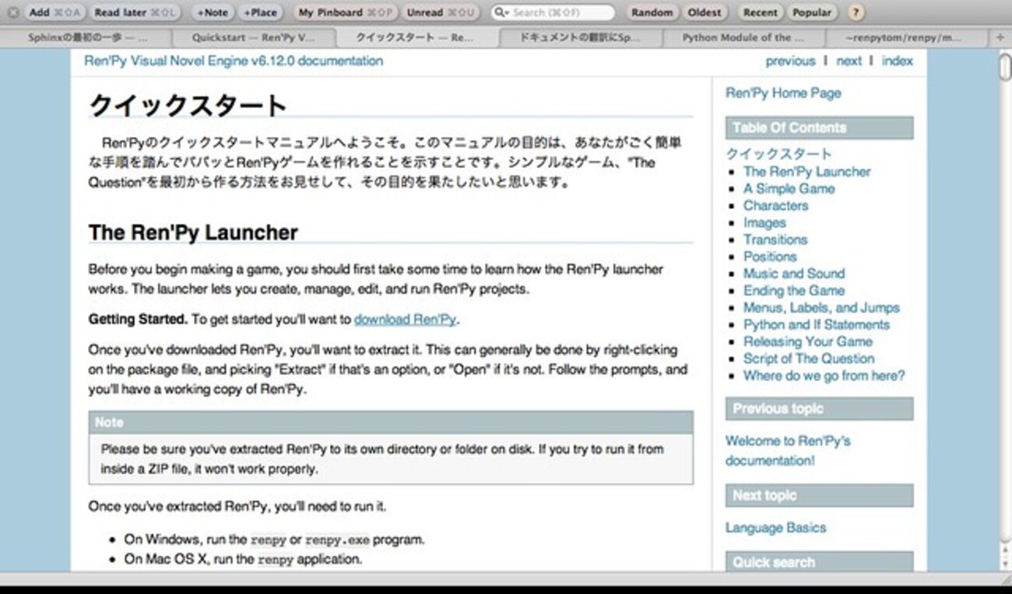Open Ren'Py Visual Novel Engine documentation link
The image size is (1012, 594).
click(x=235, y=61)
